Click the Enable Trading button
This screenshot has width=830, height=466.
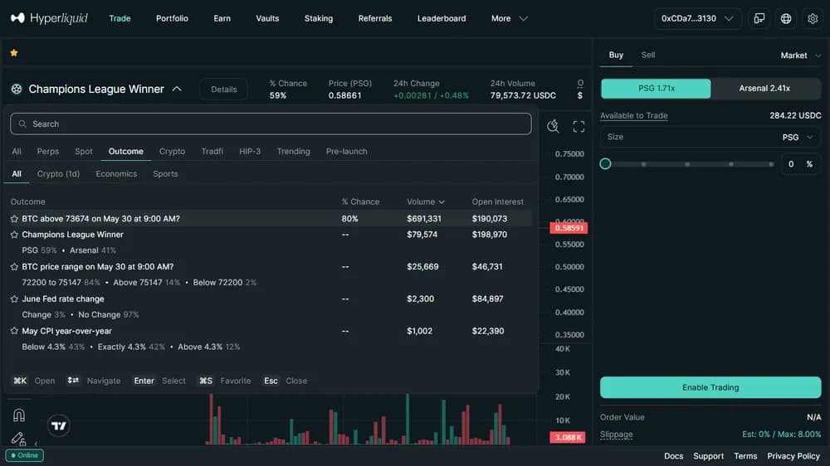point(710,388)
